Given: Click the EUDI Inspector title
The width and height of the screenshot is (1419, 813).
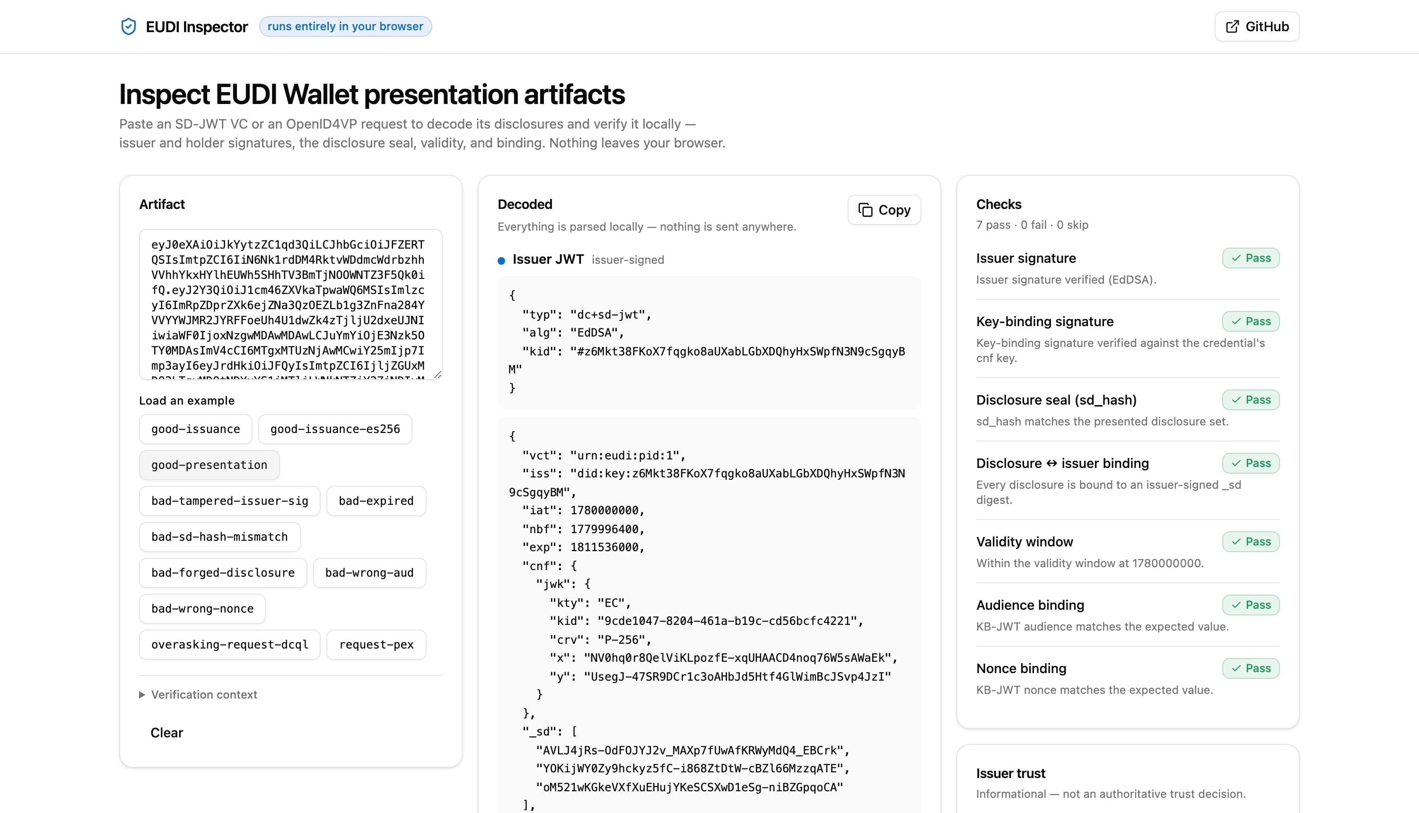Looking at the screenshot, I should tap(197, 27).
